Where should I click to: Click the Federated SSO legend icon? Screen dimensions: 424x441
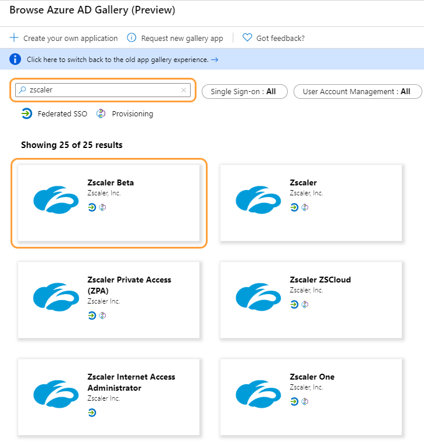[27, 113]
